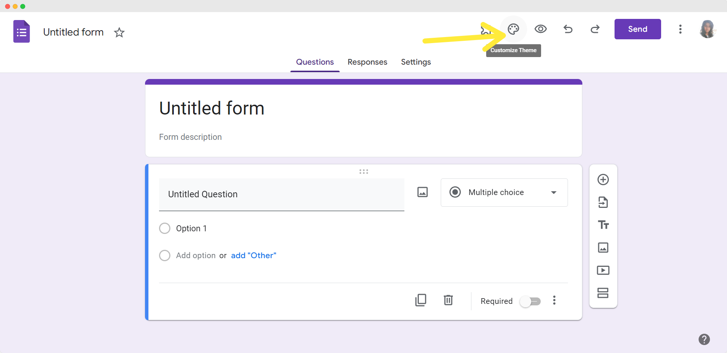Open the form's More menu beside Send
Viewport: 727px width, 353px height.
[680, 29]
